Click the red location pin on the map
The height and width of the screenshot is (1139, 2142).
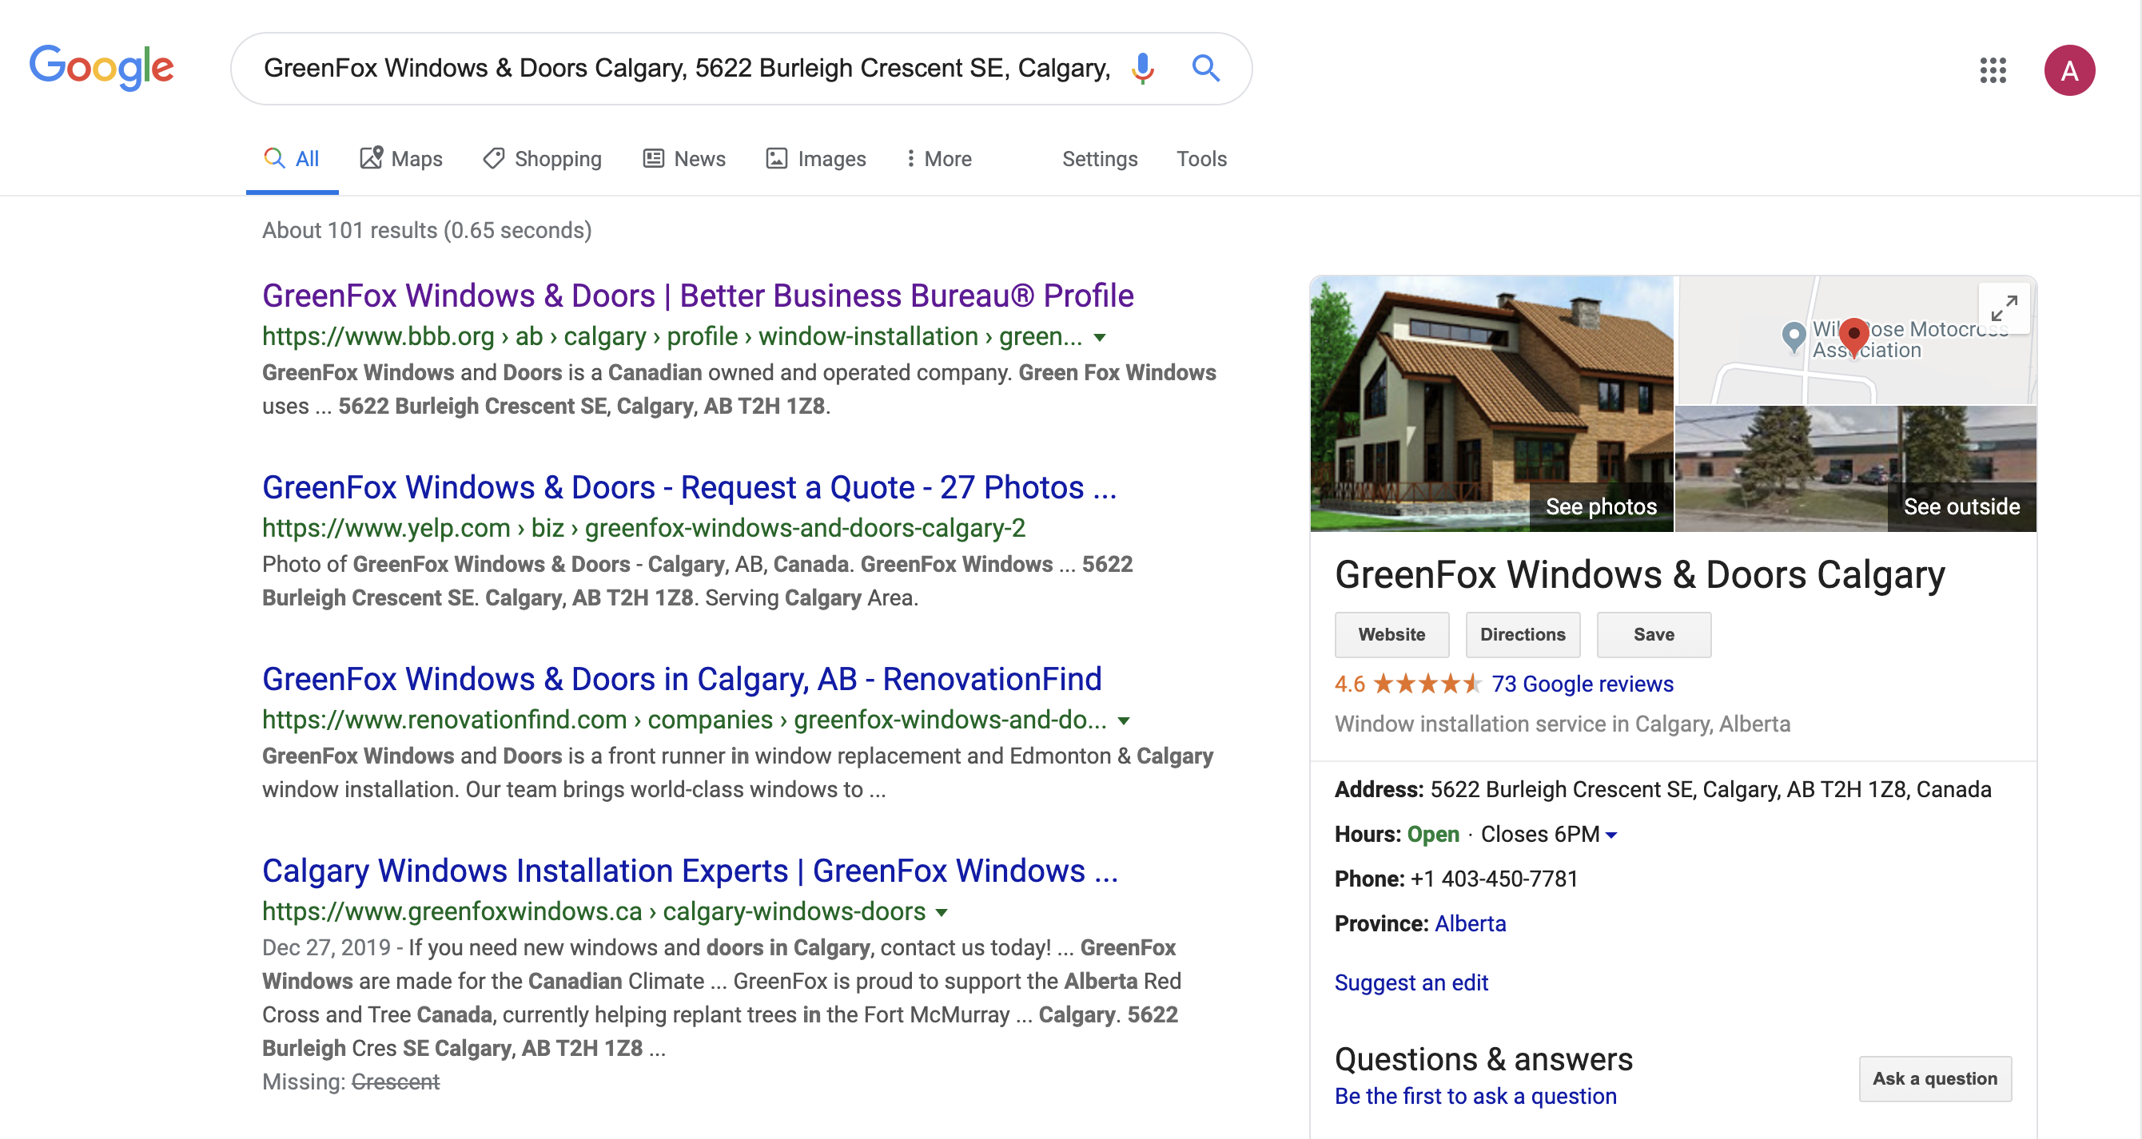[x=1853, y=335]
